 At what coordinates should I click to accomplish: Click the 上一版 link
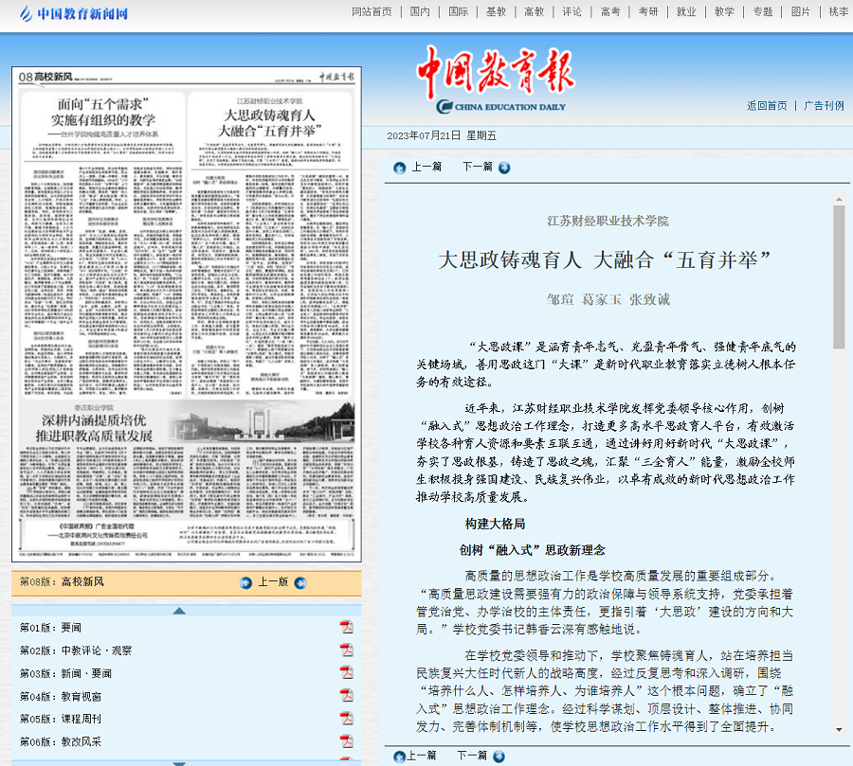tap(273, 581)
